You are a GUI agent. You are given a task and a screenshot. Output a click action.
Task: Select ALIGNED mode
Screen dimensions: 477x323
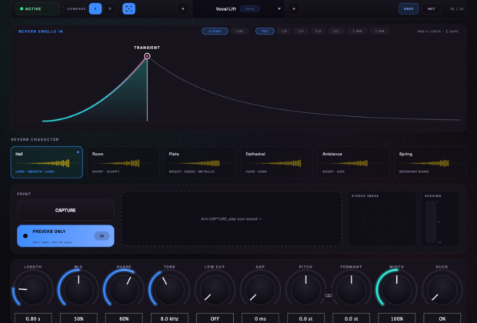[215, 31]
